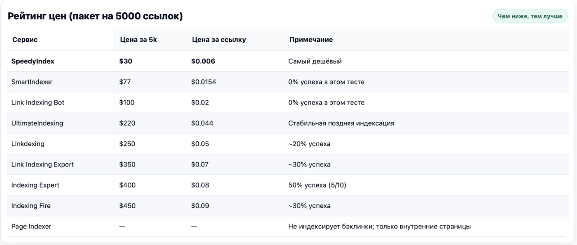This screenshot has height=245, width=577.
Task: Click the 'Примечание' column header
Action: tap(311, 40)
